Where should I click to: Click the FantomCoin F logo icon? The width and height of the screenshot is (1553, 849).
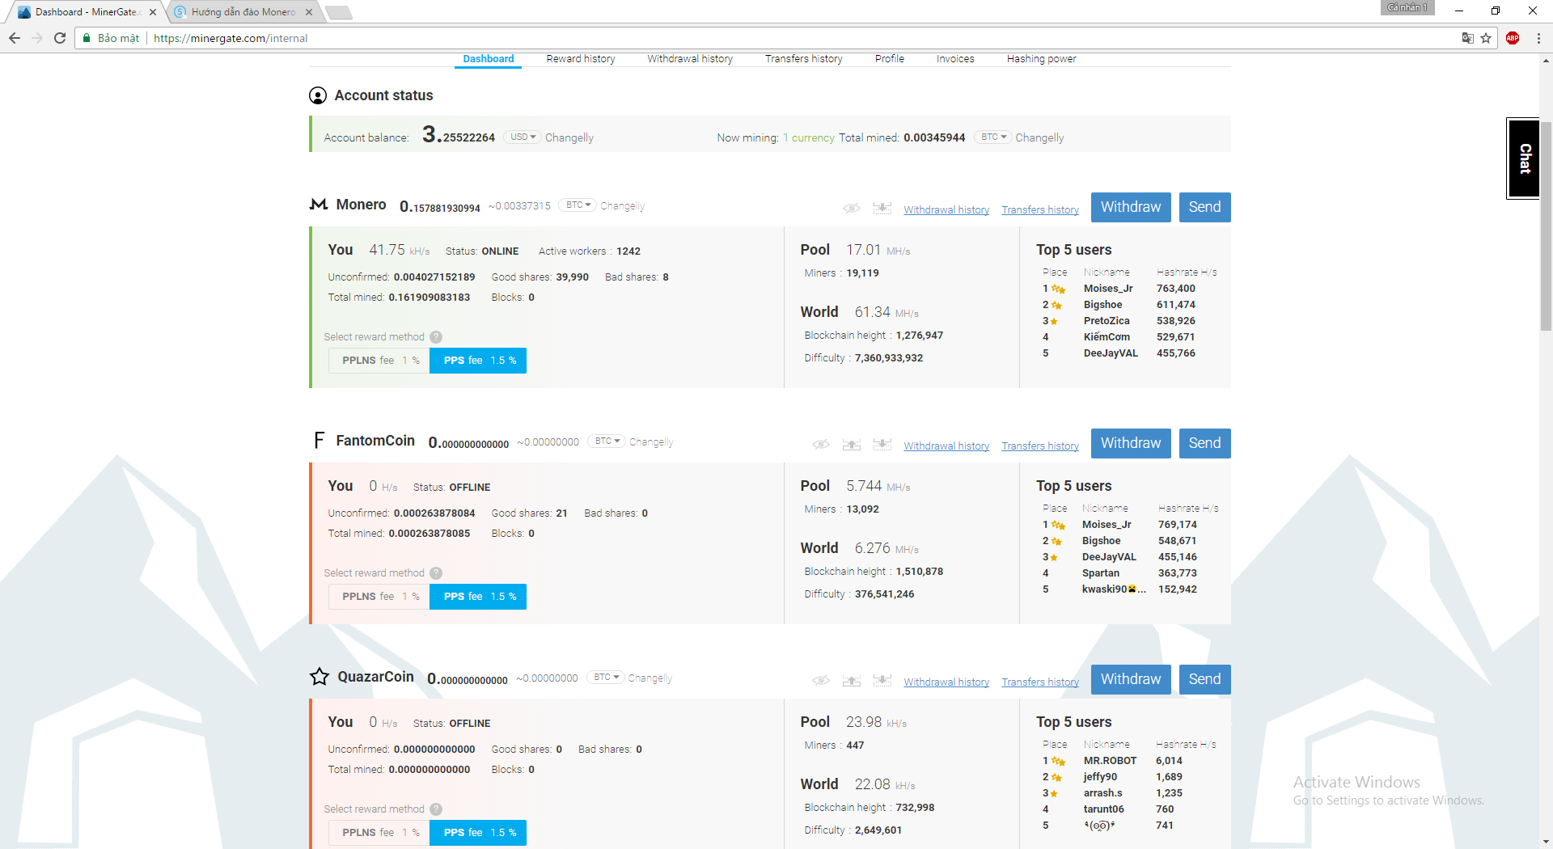click(x=319, y=440)
